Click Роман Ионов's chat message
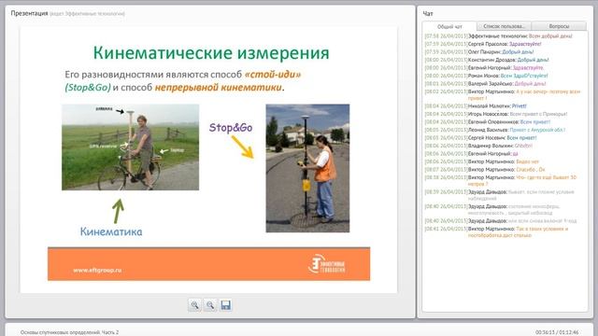This screenshot has width=598, height=336. pyautogui.click(x=486, y=76)
